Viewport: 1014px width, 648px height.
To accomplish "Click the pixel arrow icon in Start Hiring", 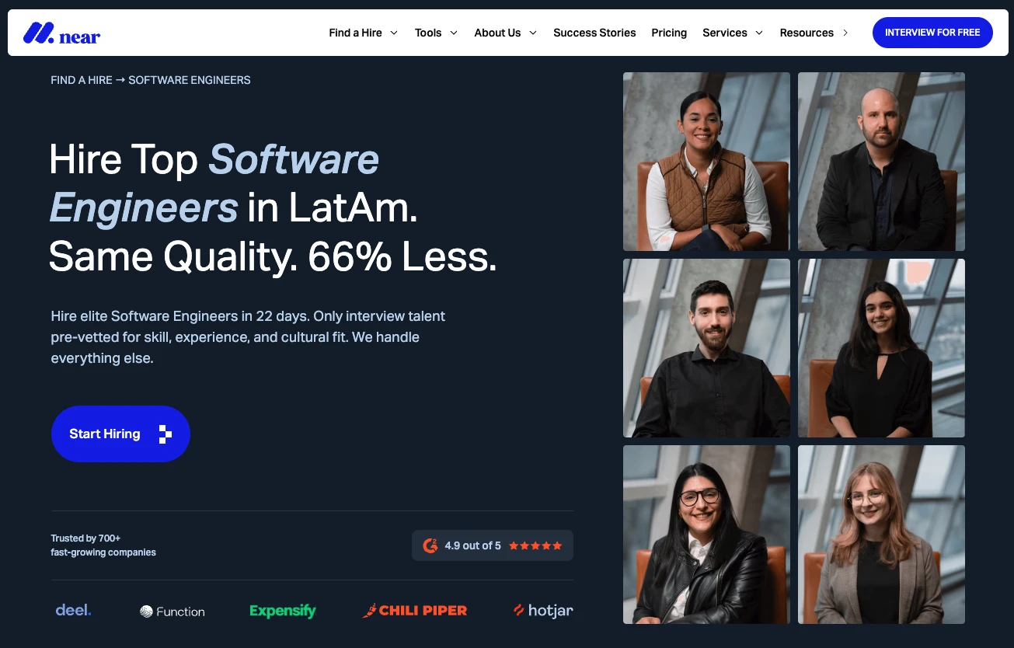I will 165,434.
